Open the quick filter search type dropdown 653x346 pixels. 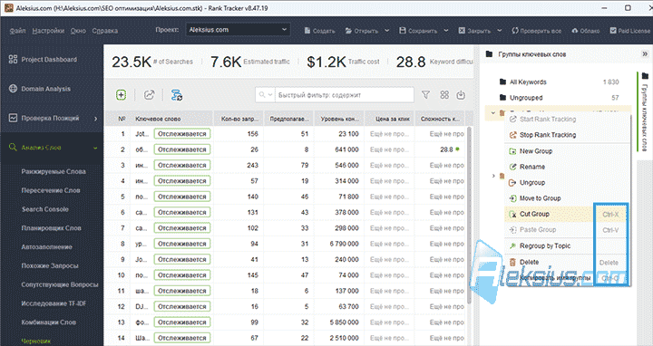click(266, 95)
